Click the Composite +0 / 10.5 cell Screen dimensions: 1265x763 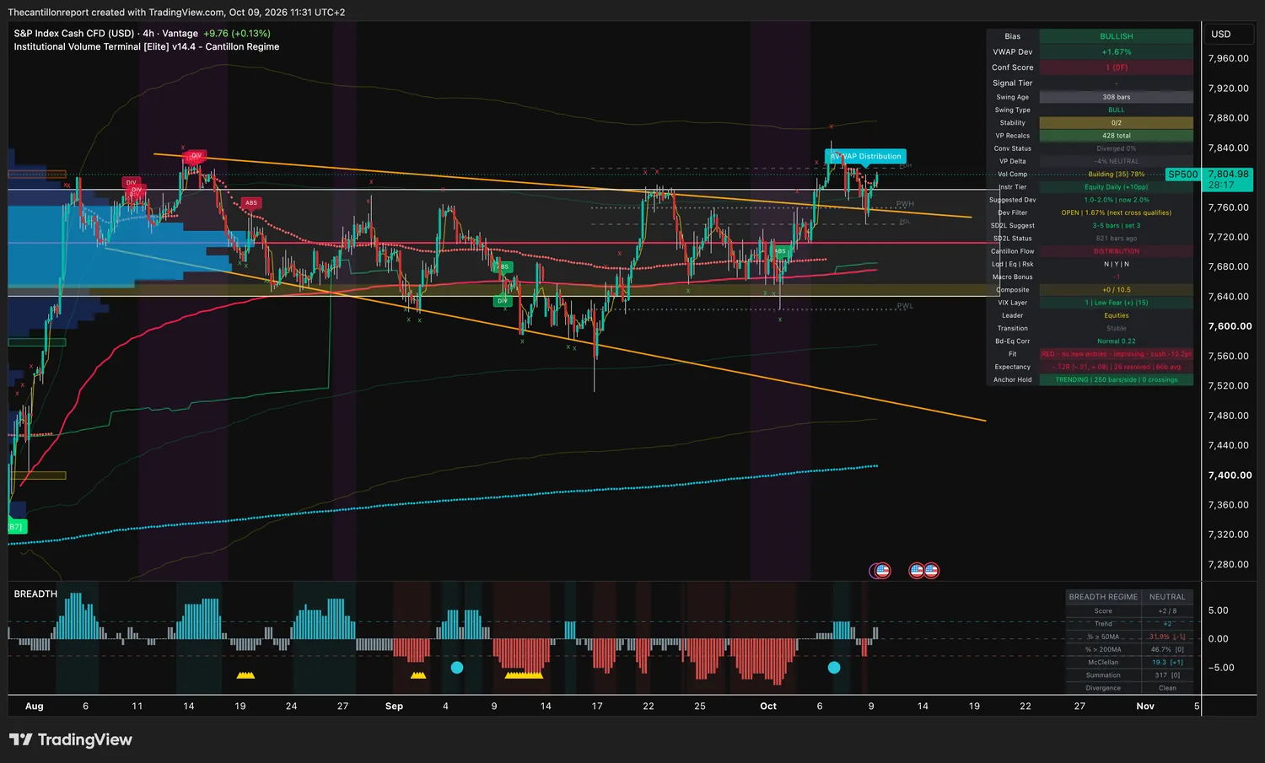pos(1116,290)
